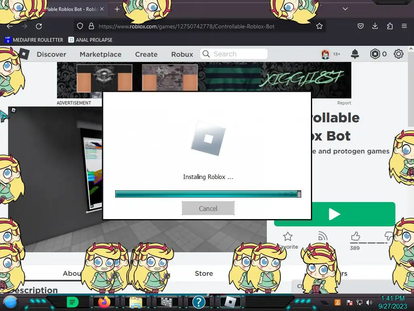Open the Create page

(x=146, y=54)
